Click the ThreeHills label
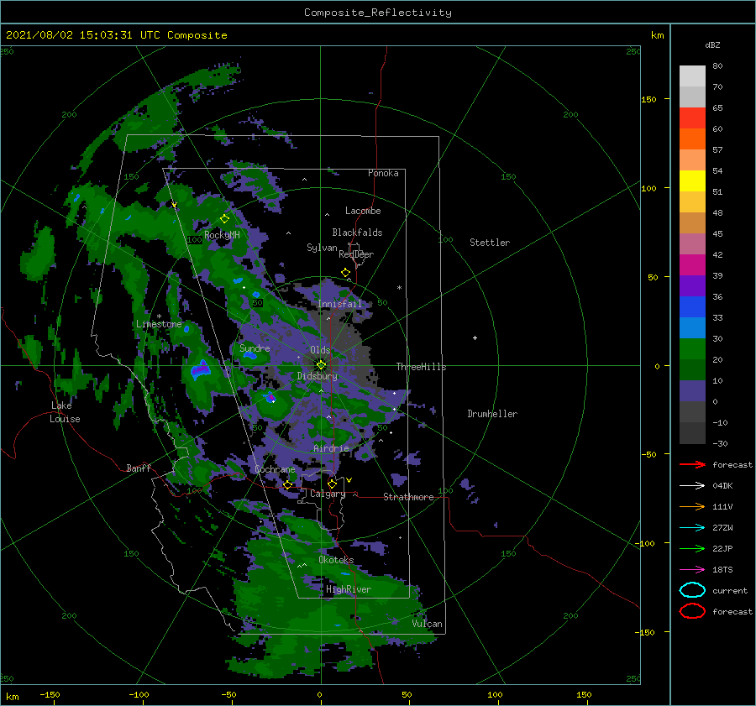The height and width of the screenshot is (706, 756). (x=422, y=367)
